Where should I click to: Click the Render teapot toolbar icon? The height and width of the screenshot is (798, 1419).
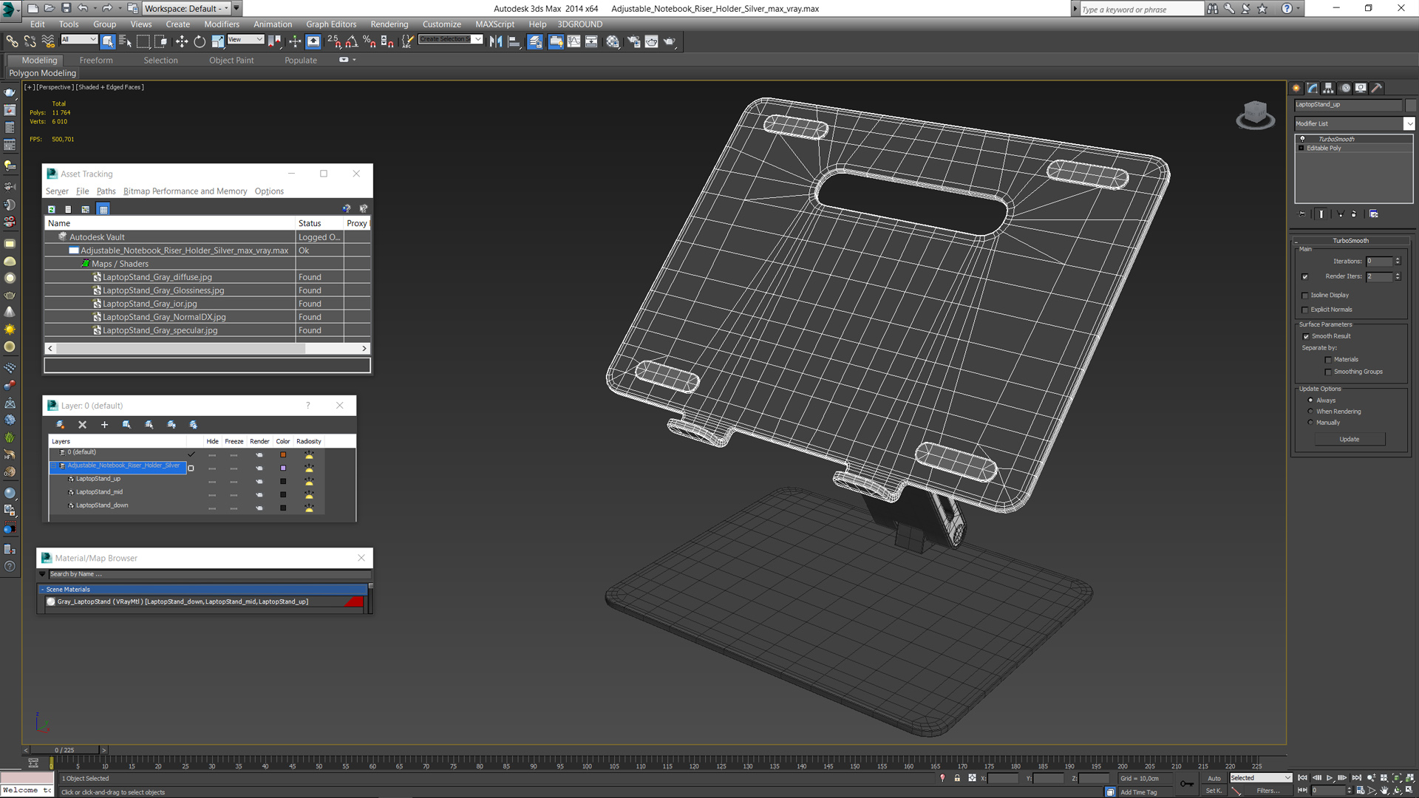(669, 42)
